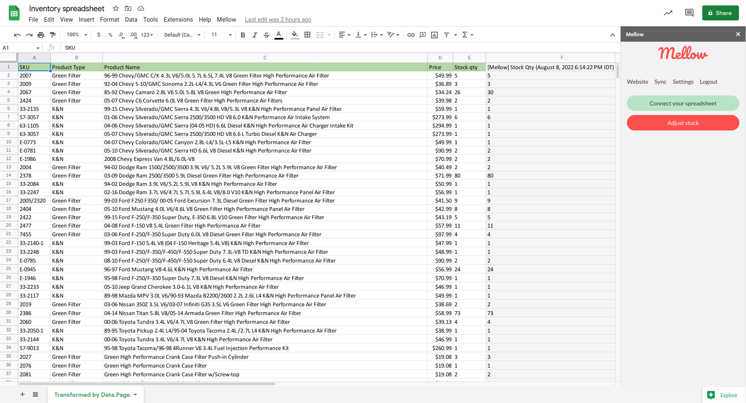Open the font size 11 dropdown
The image size is (746, 403).
221,35
